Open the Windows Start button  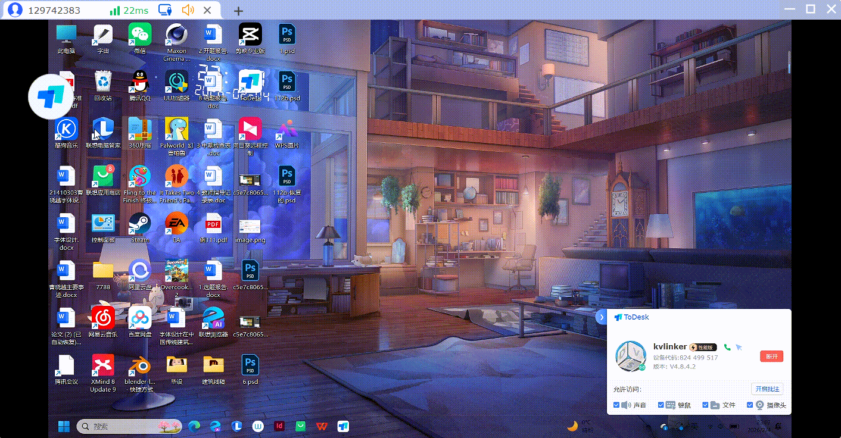click(x=63, y=426)
